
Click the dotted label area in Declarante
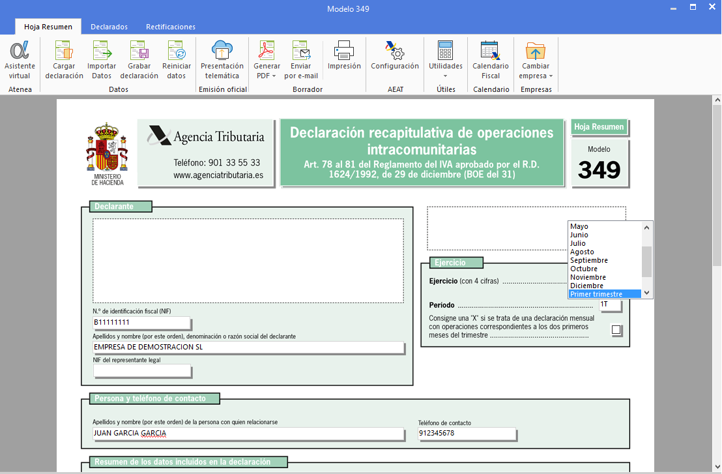pos(248,261)
